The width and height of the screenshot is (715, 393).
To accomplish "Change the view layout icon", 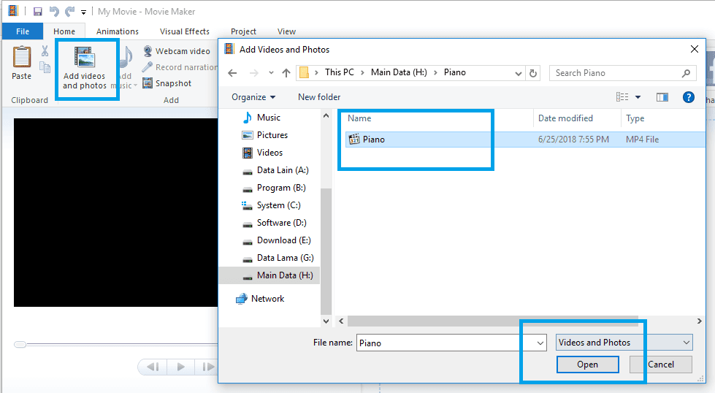I will [x=622, y=97].
